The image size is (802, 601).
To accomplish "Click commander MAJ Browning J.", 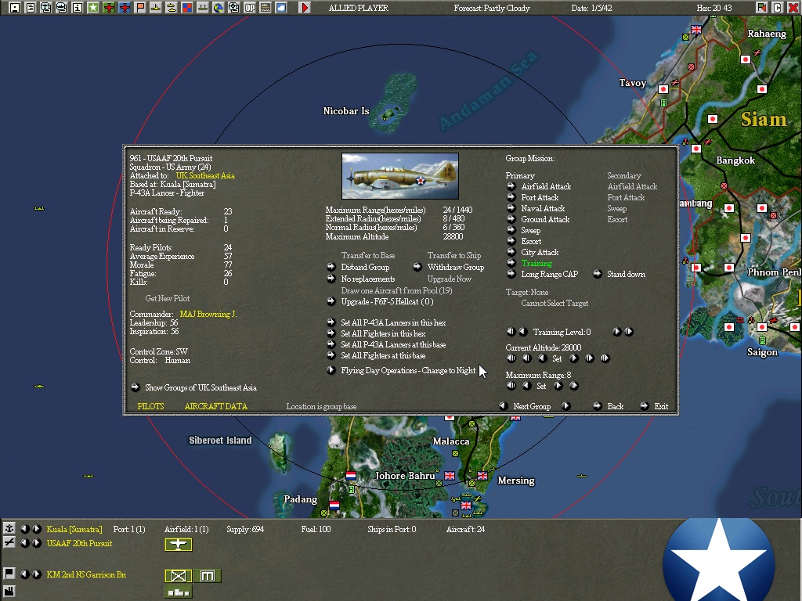I will click(x=208, y=315).
